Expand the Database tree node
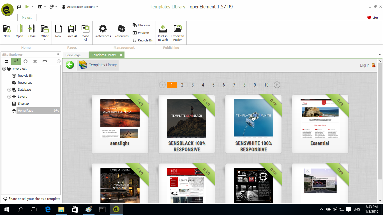 coord(9,90)
